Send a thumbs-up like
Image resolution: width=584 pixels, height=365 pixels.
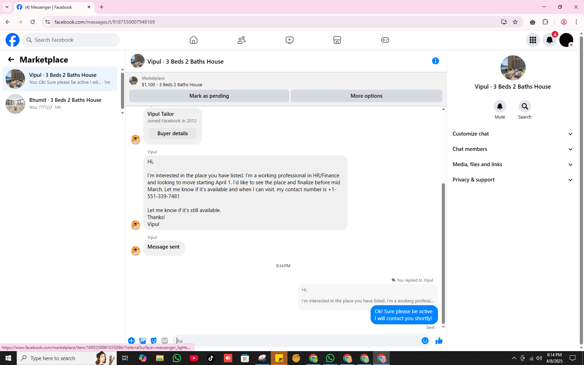pyautogui.click(x=439, y=341)
